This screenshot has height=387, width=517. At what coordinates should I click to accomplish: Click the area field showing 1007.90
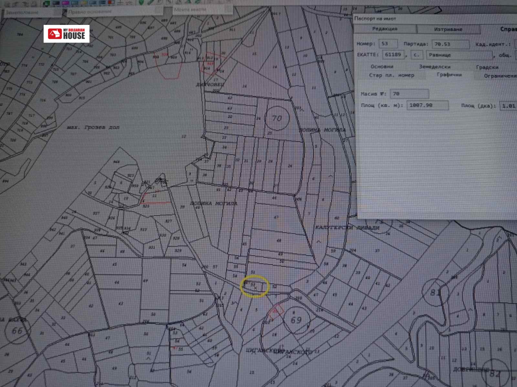427,105
